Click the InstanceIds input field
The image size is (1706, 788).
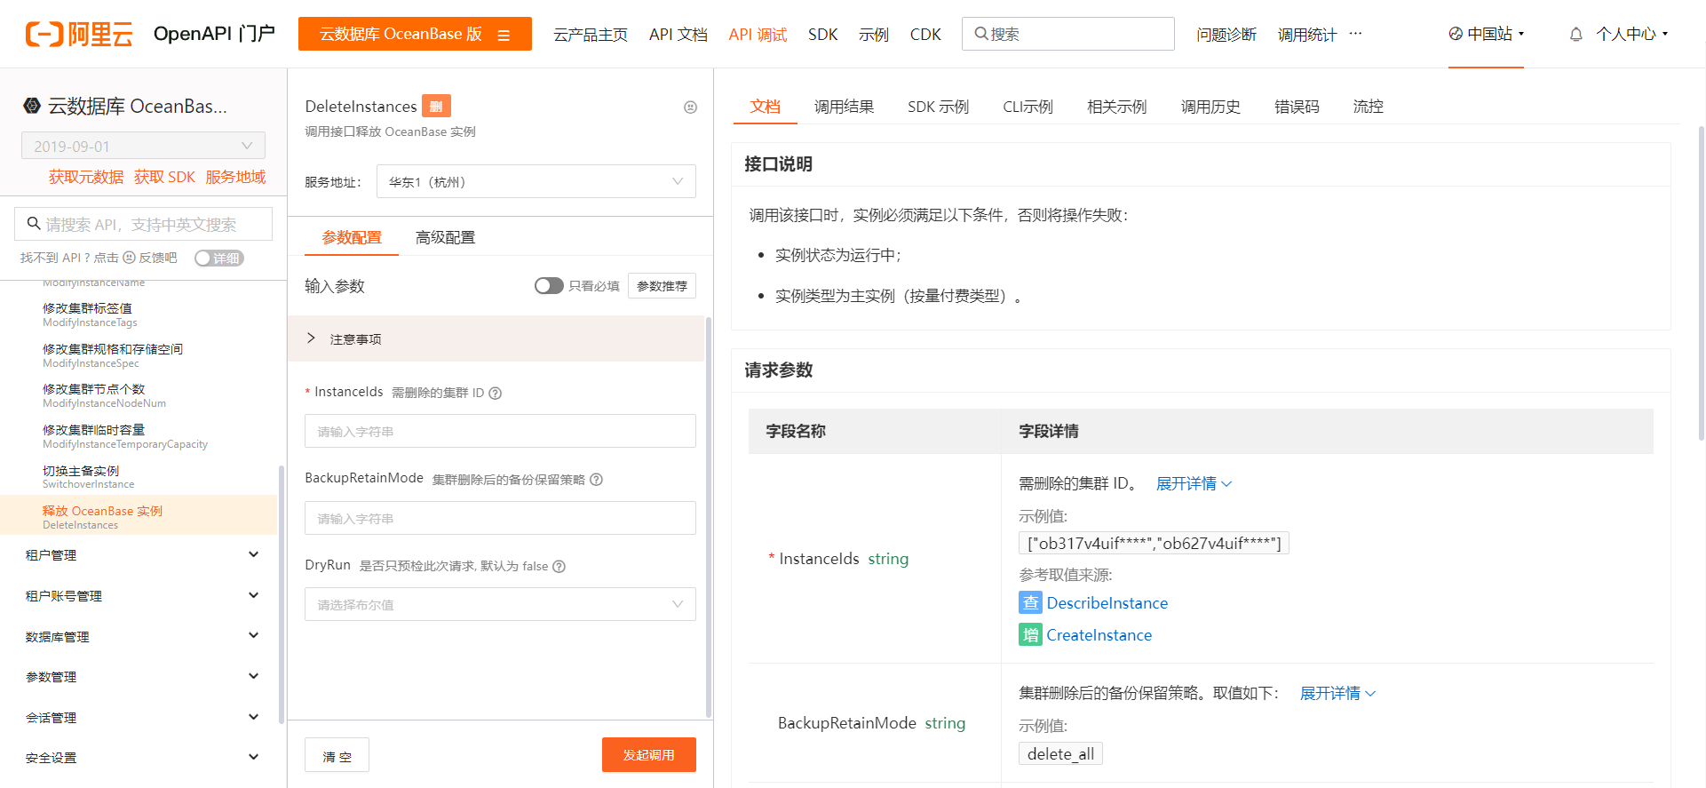click(x=500, y=431)
